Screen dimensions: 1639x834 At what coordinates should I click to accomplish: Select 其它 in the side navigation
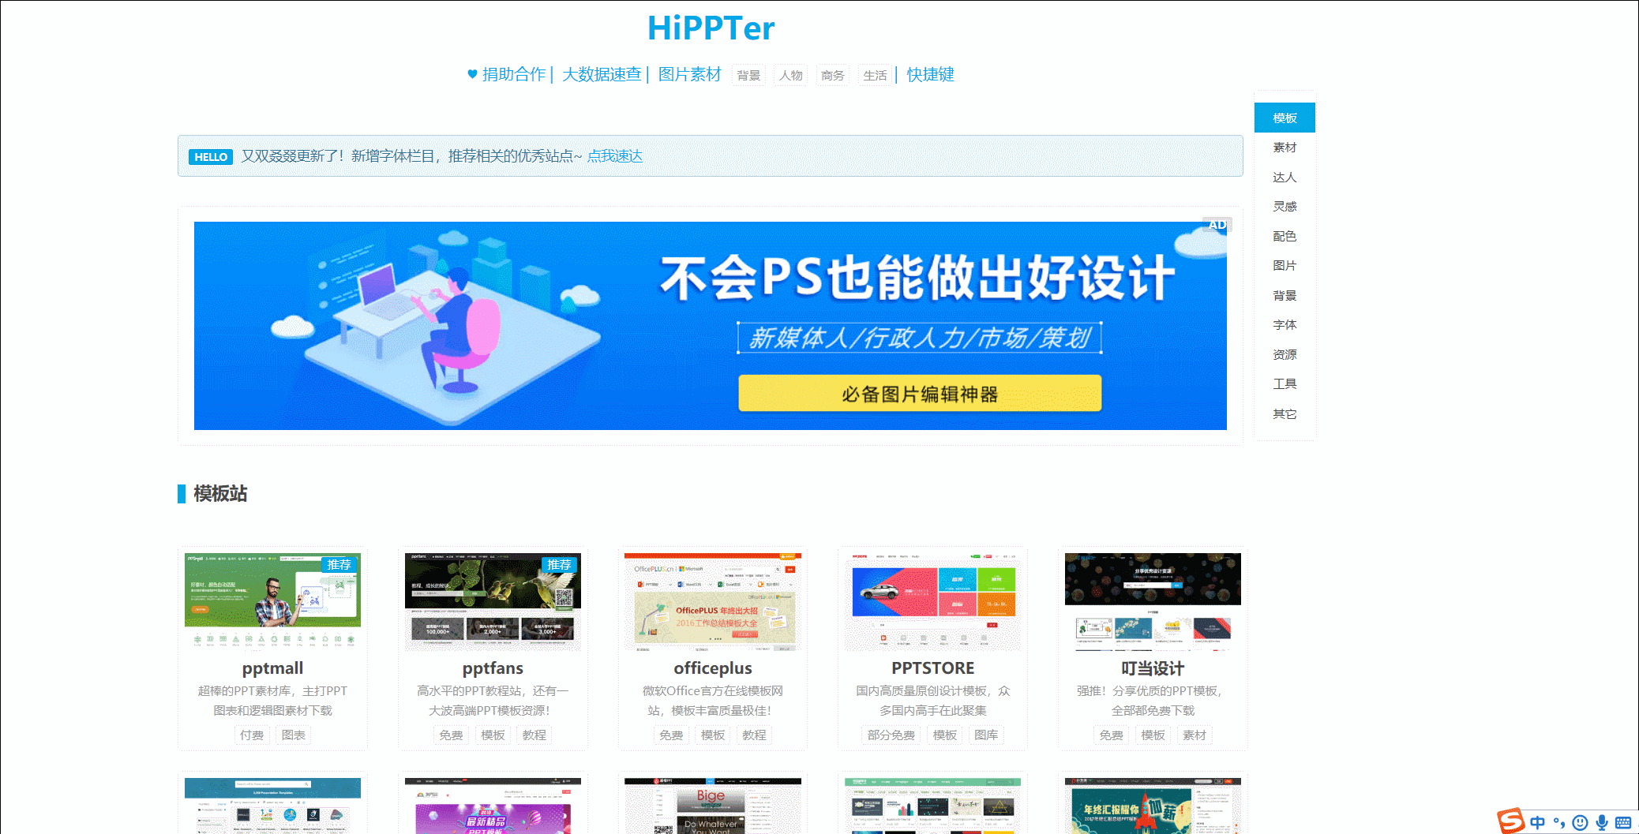[x=1285, y=413]
